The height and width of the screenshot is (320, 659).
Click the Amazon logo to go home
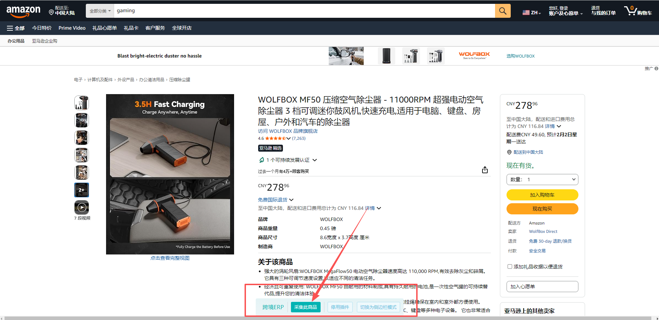pos(23,10)
